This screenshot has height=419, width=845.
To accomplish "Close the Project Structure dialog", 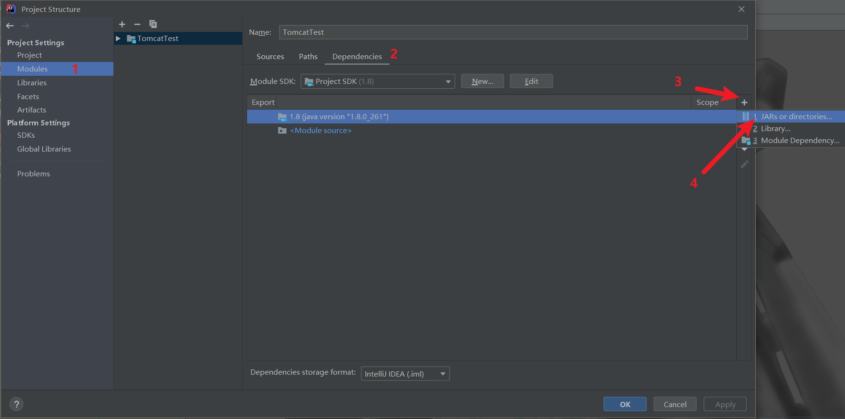I will pos(742,9).
